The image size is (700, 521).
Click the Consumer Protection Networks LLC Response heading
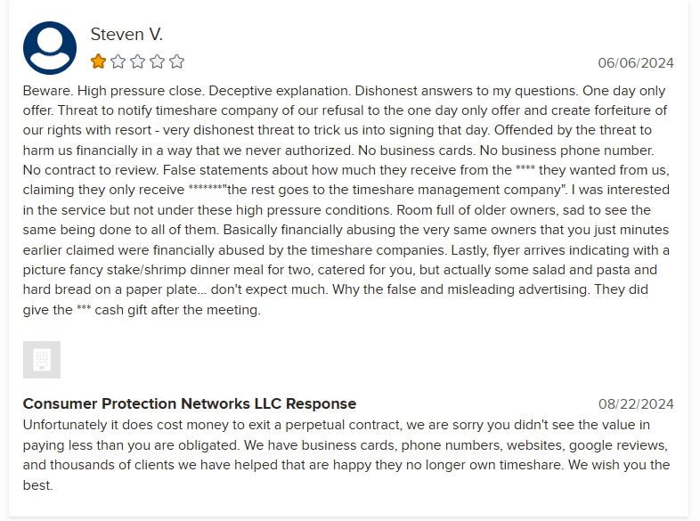[x=189, y=403]
